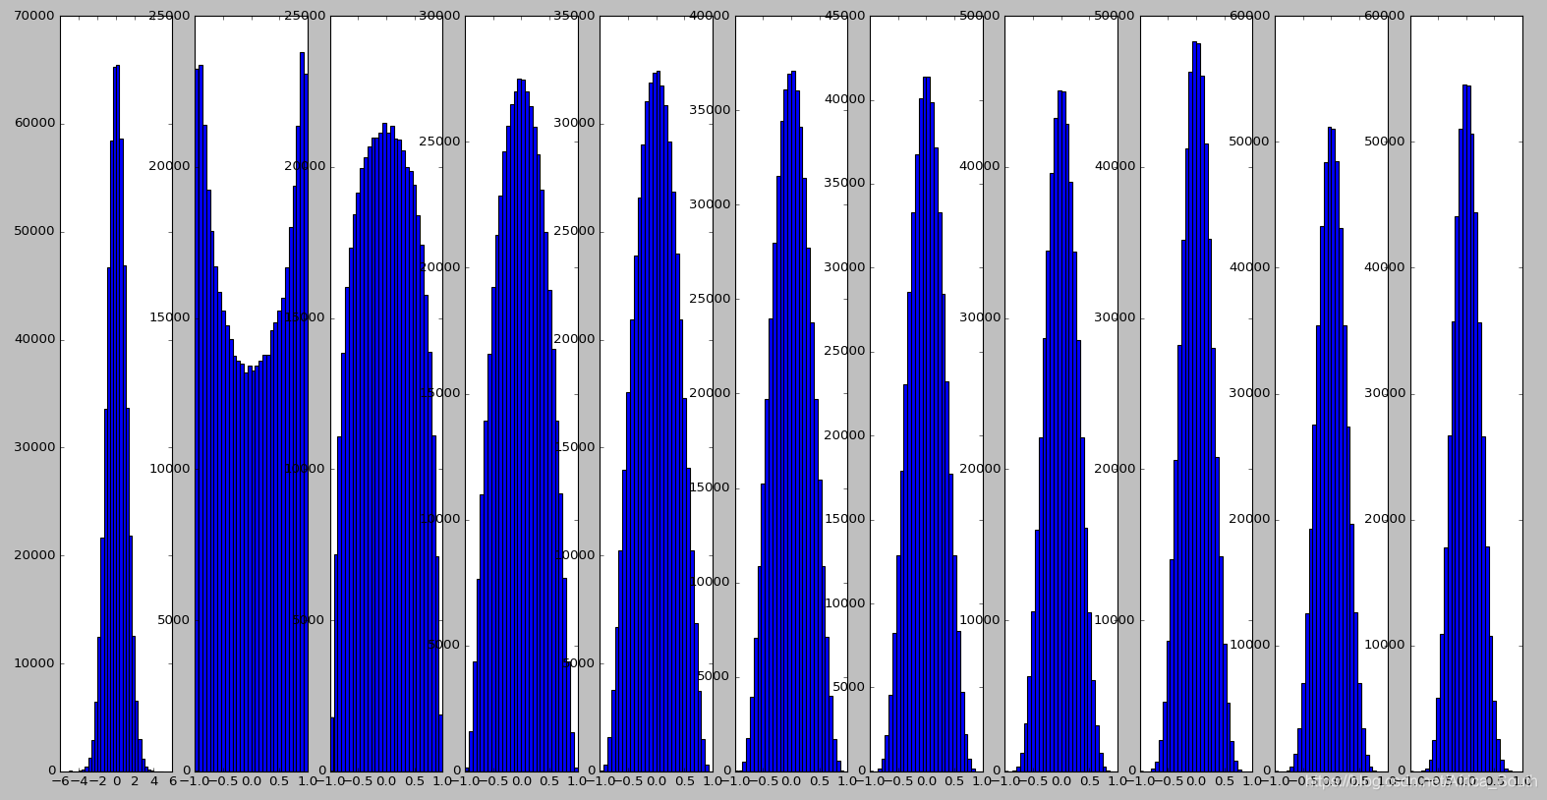Click the −2 x-axis tick label
Viewport: 1547px width, 800px height.
click(96, 782)
